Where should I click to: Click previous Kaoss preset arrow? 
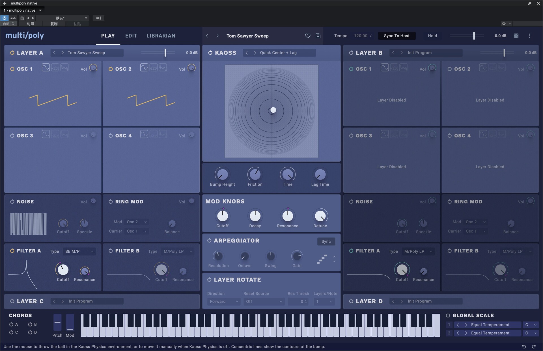coord(247,53)
